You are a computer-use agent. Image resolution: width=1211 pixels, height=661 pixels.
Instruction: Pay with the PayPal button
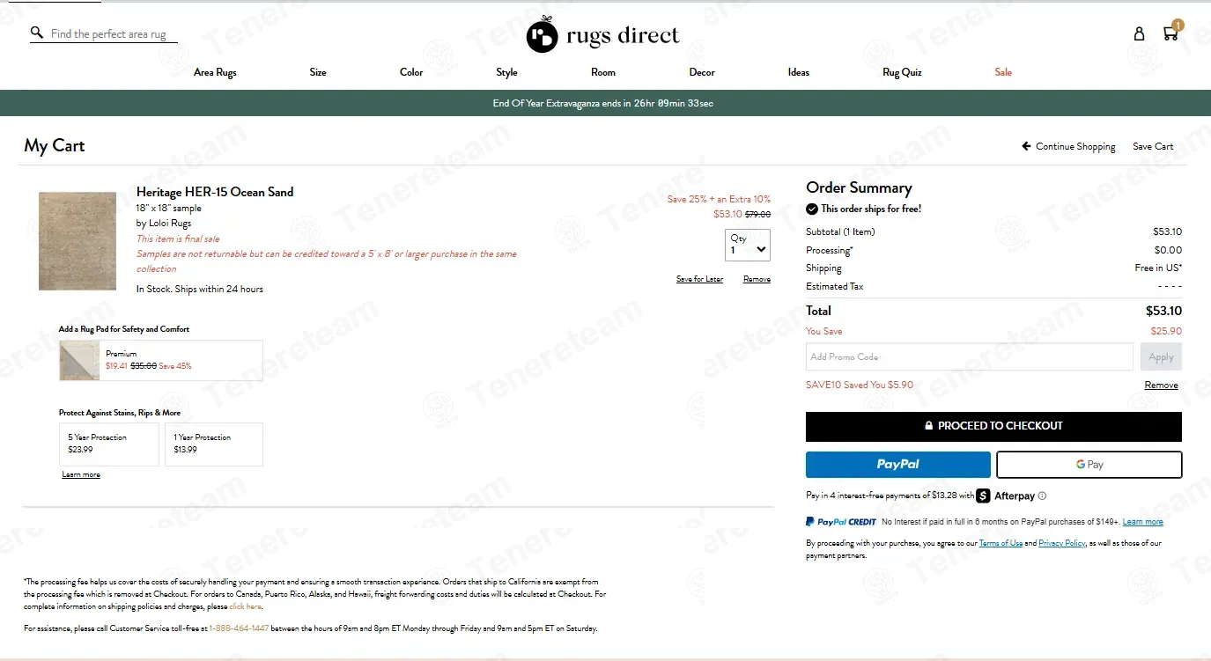click(897, 464)
